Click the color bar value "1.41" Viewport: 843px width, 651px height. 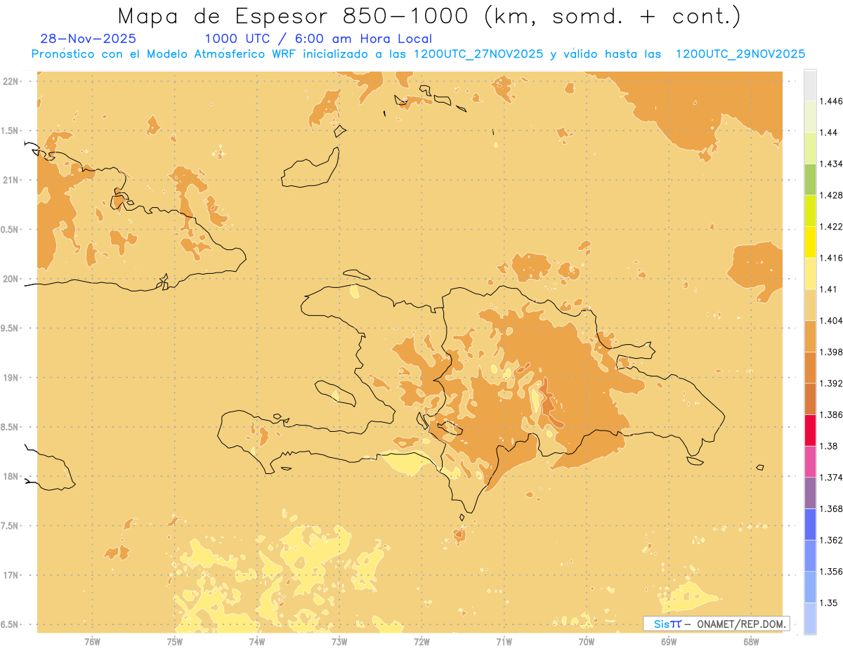pyautogui.click(x=830, y=289)
